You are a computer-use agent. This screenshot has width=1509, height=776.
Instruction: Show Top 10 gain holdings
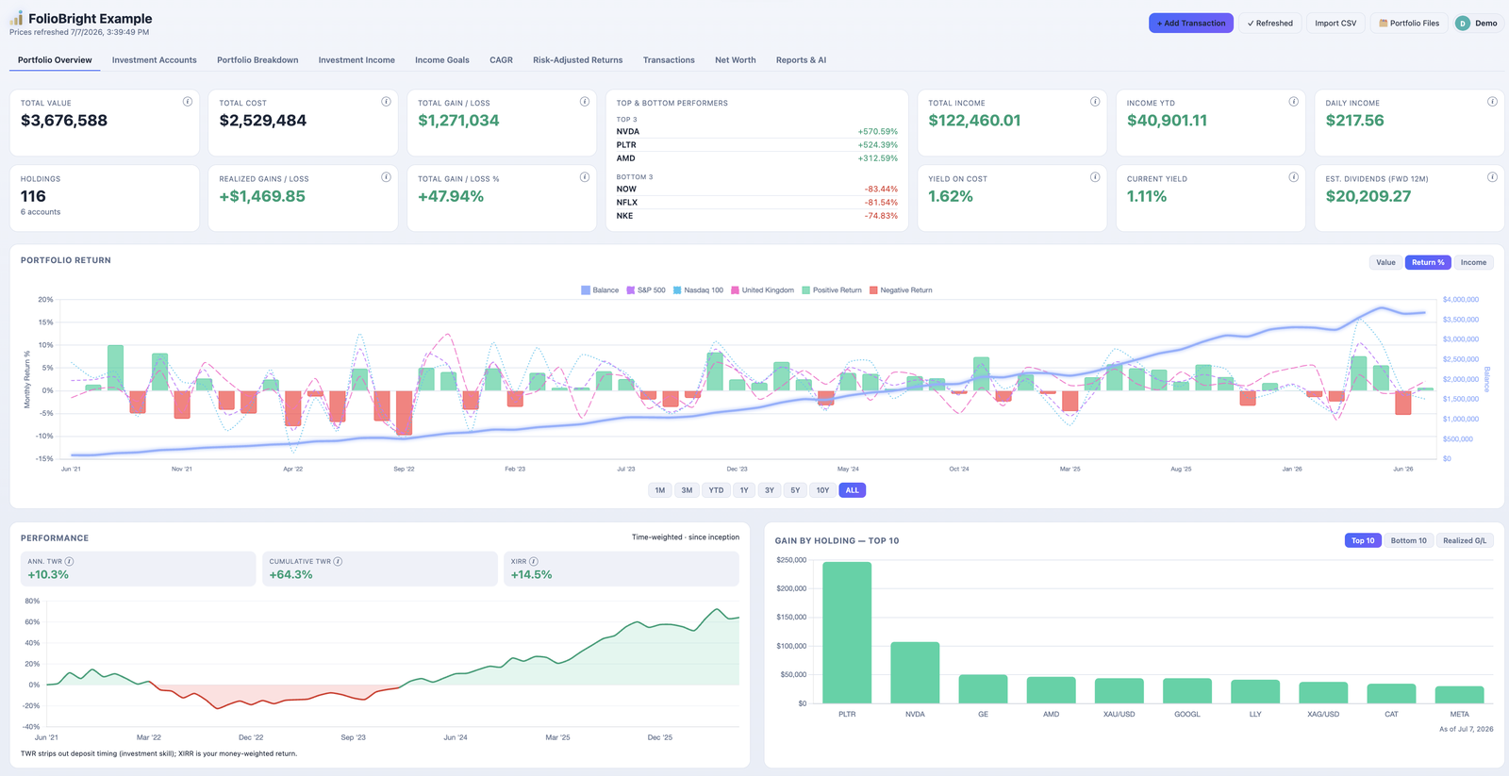click(x=1363, y=540)
